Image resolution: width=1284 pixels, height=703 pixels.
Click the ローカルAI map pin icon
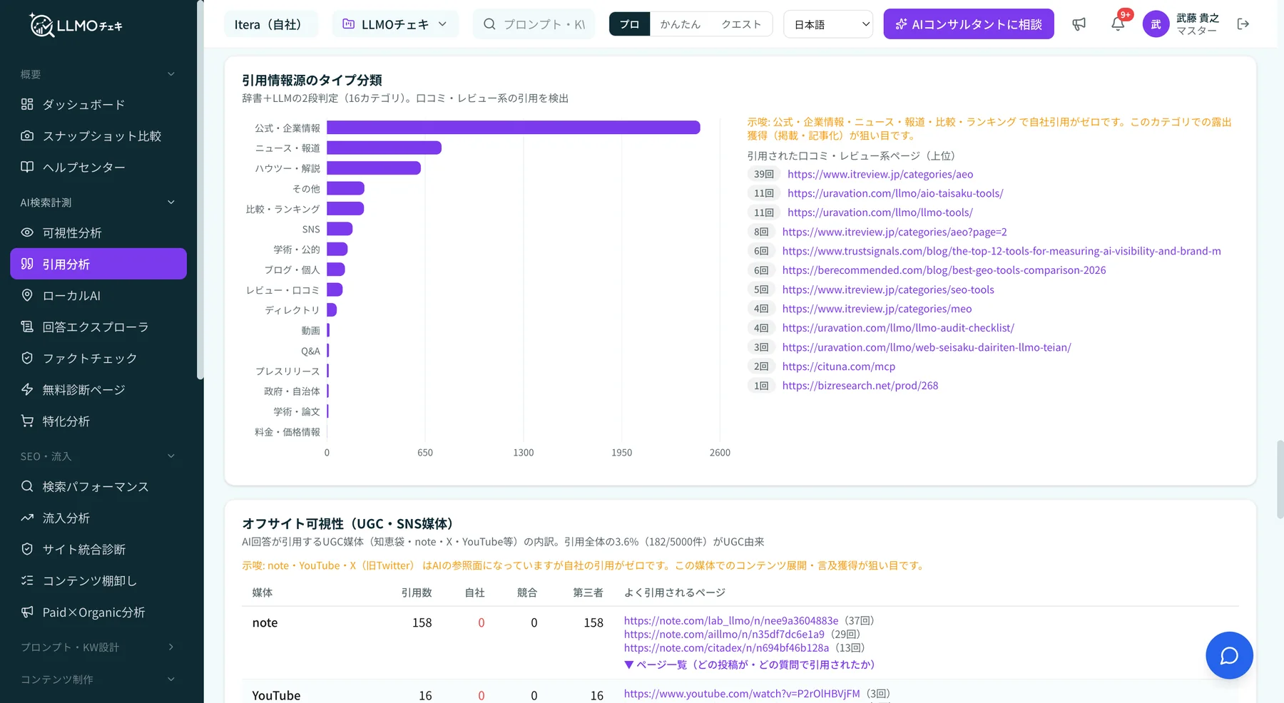pyautogui.click(x=27, y=295)
